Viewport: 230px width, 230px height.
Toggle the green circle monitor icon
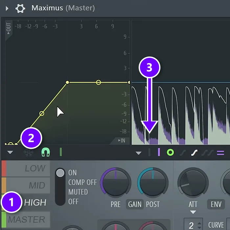click(170, 152)
